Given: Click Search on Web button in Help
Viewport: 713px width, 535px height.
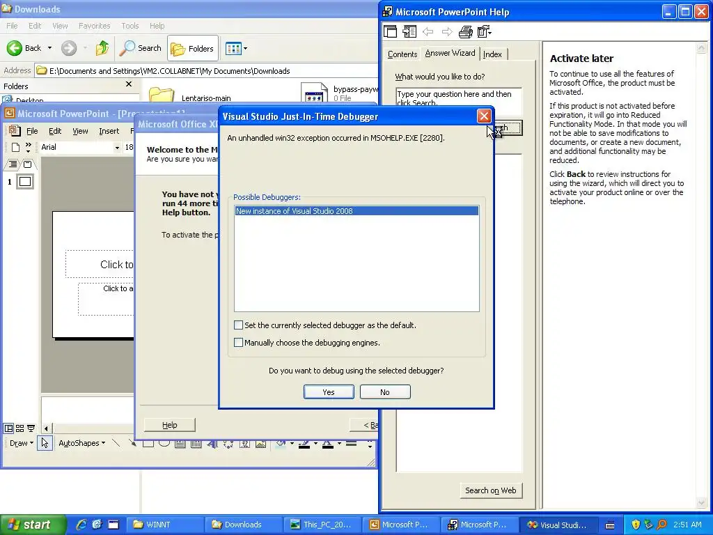Looking at the screenshot, I should tap(491, 490).
